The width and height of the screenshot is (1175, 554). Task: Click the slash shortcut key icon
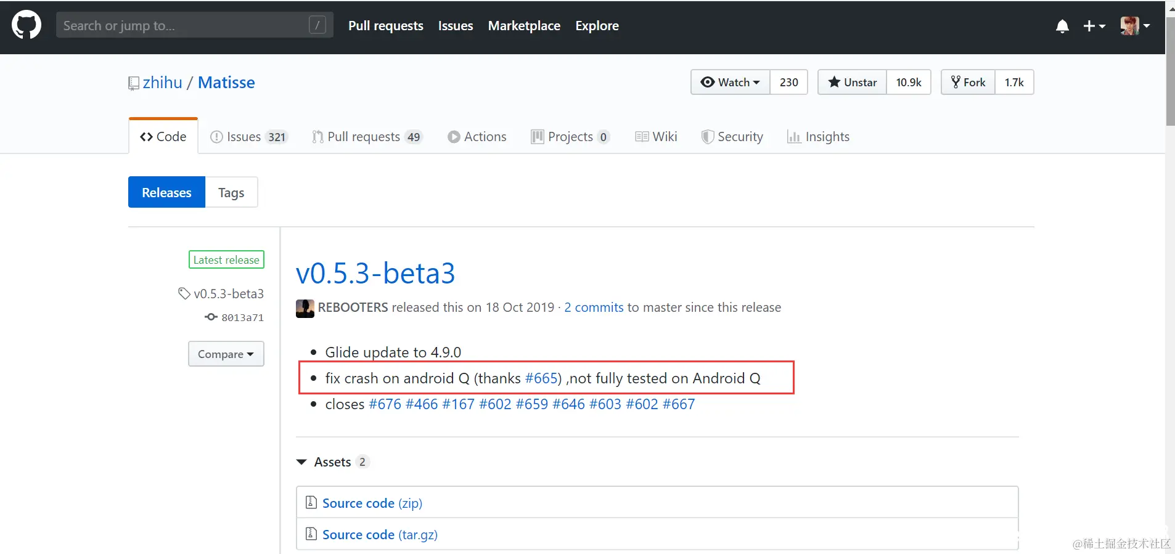317,25
